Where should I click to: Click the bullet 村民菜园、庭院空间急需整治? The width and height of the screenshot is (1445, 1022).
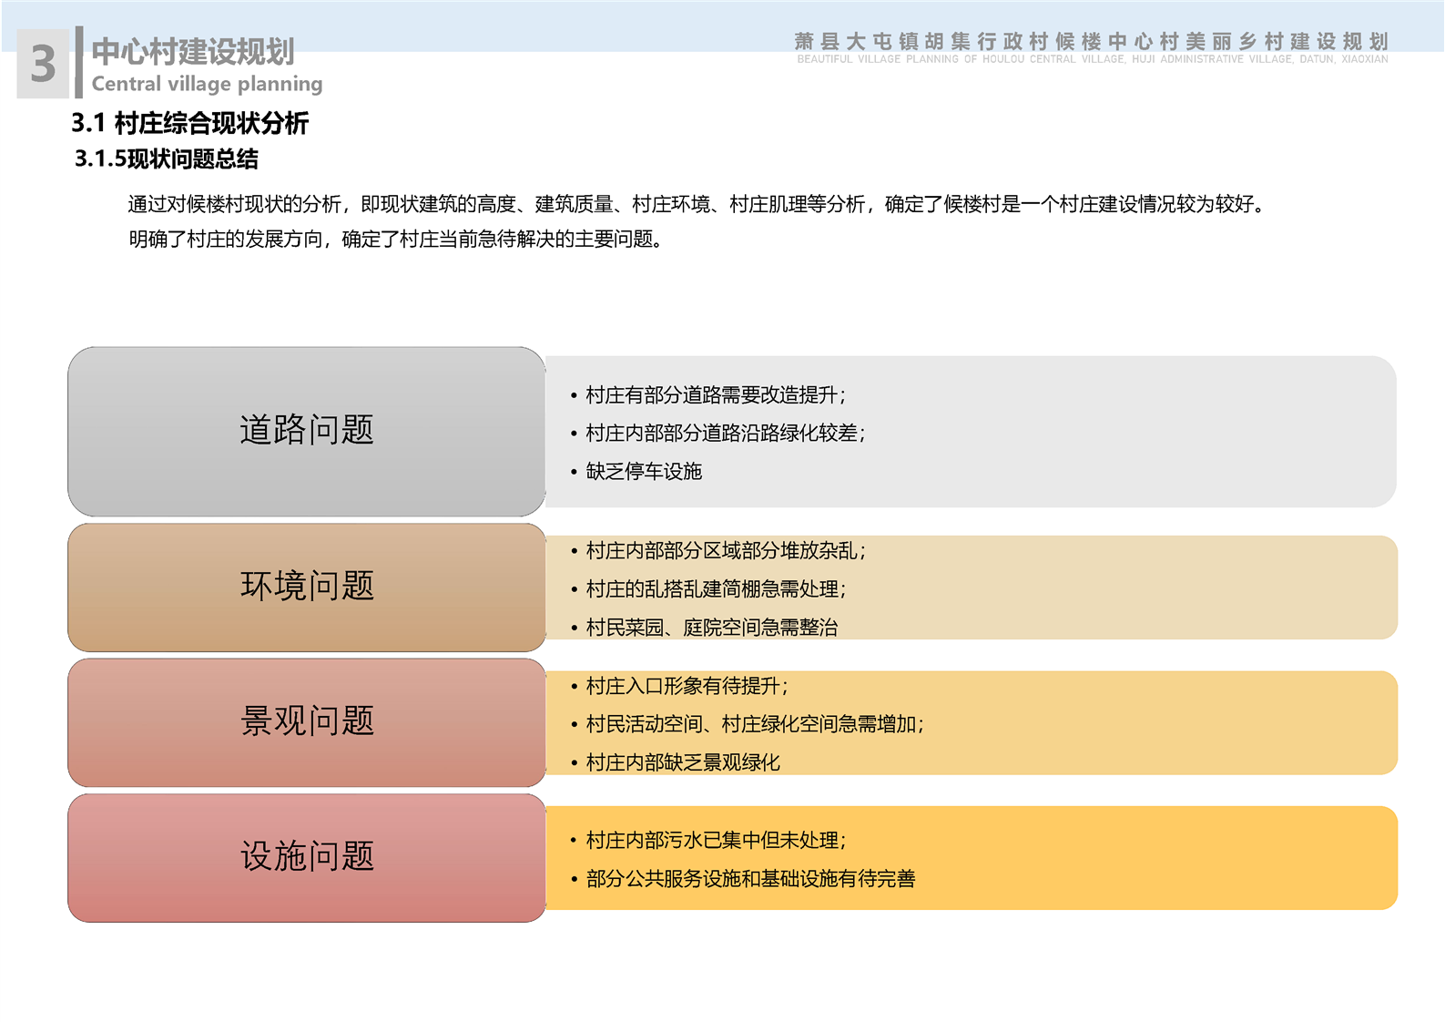coord(711,628)
